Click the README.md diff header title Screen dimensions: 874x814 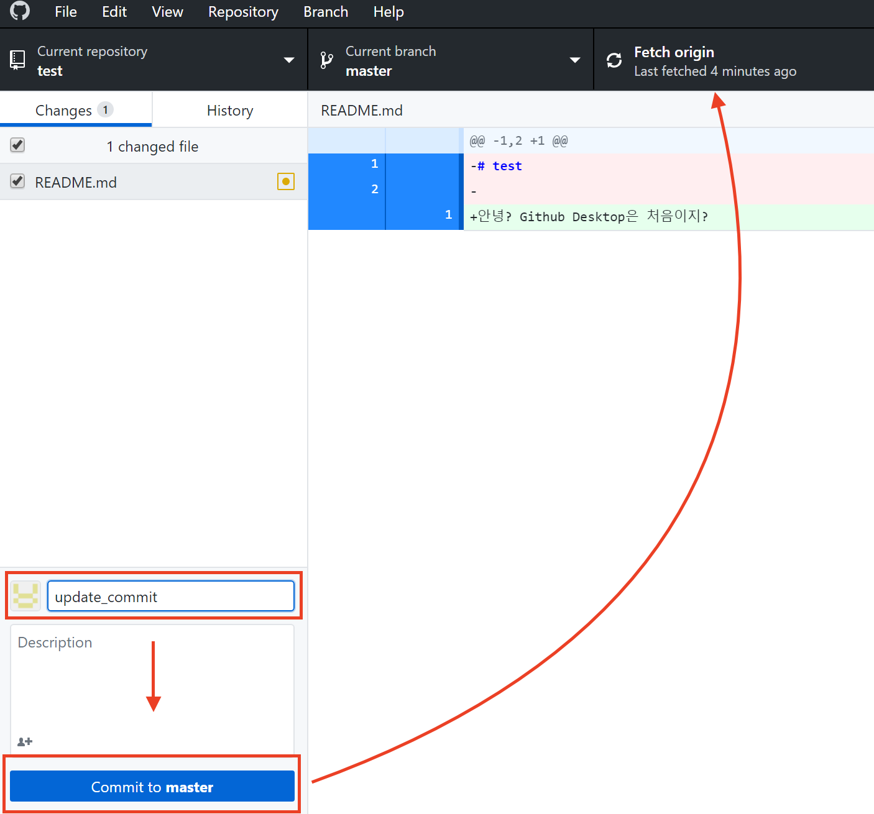[x=362, y=110]
